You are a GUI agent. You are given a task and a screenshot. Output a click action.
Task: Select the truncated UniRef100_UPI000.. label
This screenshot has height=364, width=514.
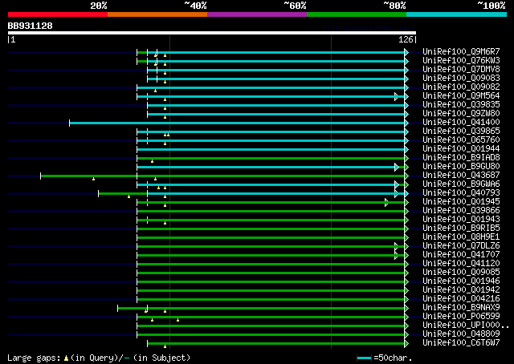pos(466,326)
